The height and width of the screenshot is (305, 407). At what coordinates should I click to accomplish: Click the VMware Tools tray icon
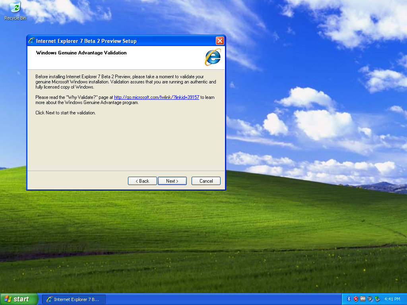point(363,299)
